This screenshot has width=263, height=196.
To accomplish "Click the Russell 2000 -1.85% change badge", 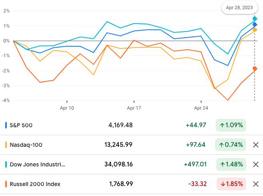I will click(x=231, y=184).
